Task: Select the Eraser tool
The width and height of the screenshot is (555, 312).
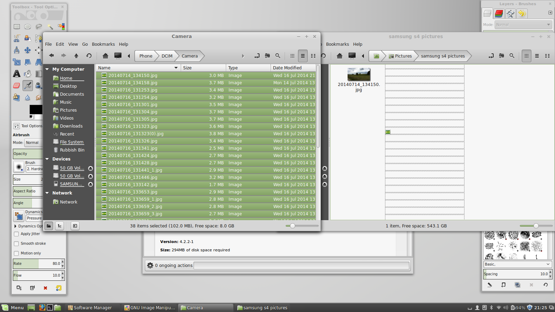Action: [x=17, y=85]
